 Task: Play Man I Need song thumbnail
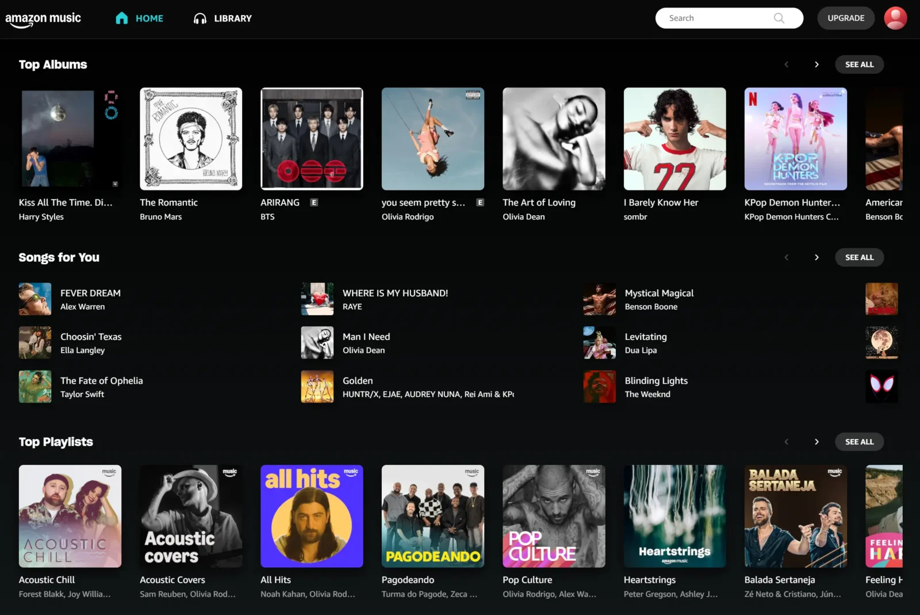[x=317, y=342]
